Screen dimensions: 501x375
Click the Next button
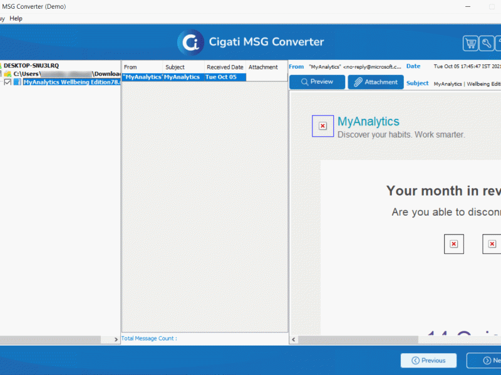tap(483, 361)
